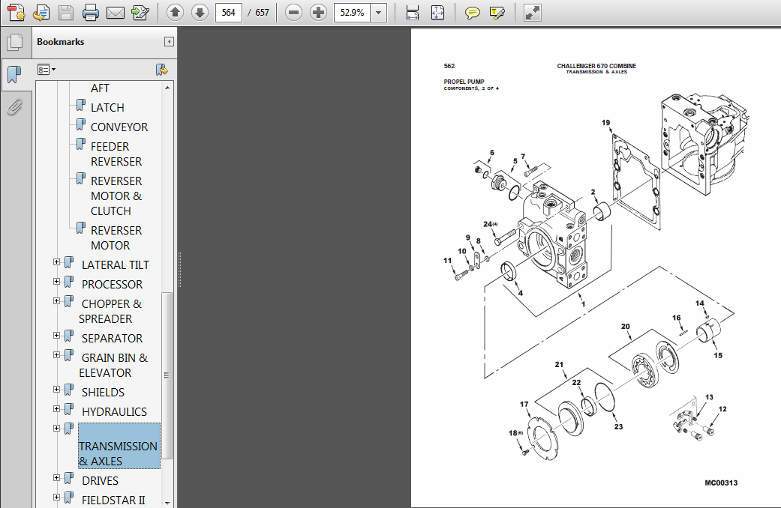Select the PROCESSOR bookmark
Screen dimensions: 781x508
112,285
